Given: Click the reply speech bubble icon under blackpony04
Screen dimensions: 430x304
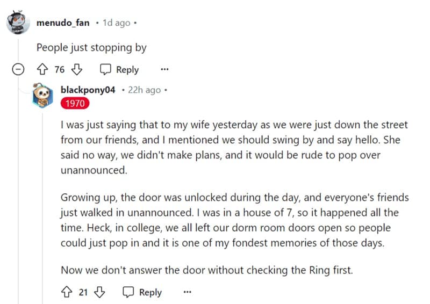Looking at the screenshot, I should (x=128, y=292).
